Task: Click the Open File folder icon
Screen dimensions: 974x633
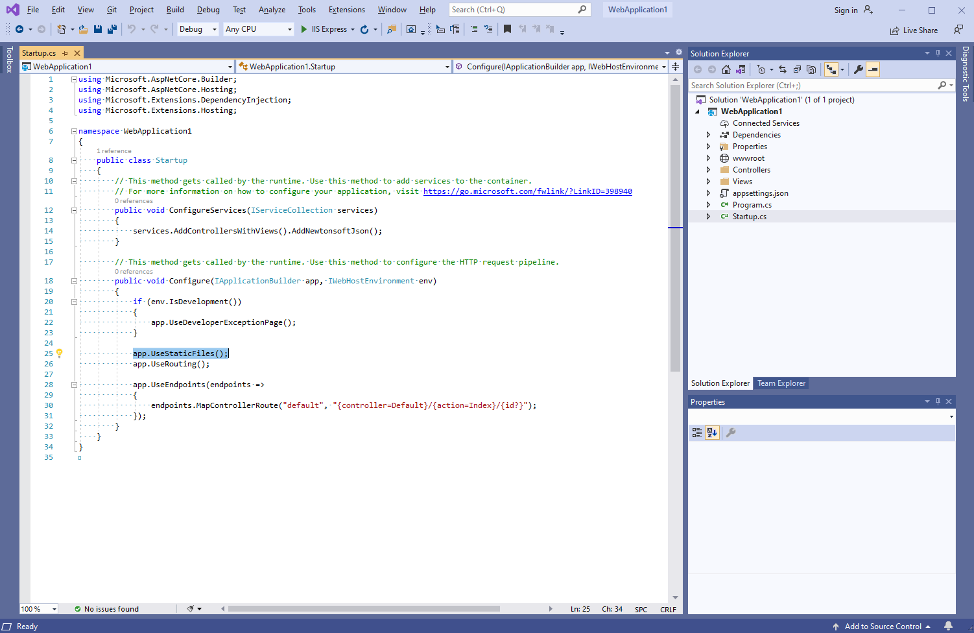Action: pos(84,29)
